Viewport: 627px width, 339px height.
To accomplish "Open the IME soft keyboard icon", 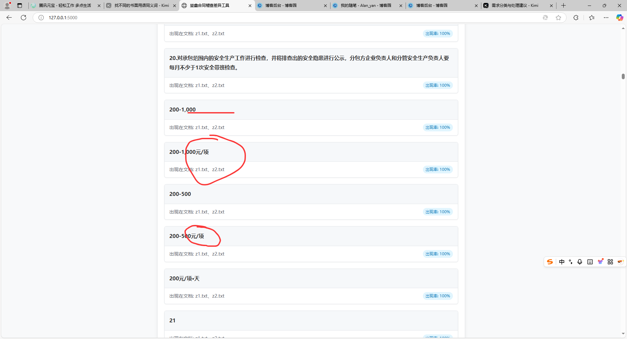I will 590,262.
